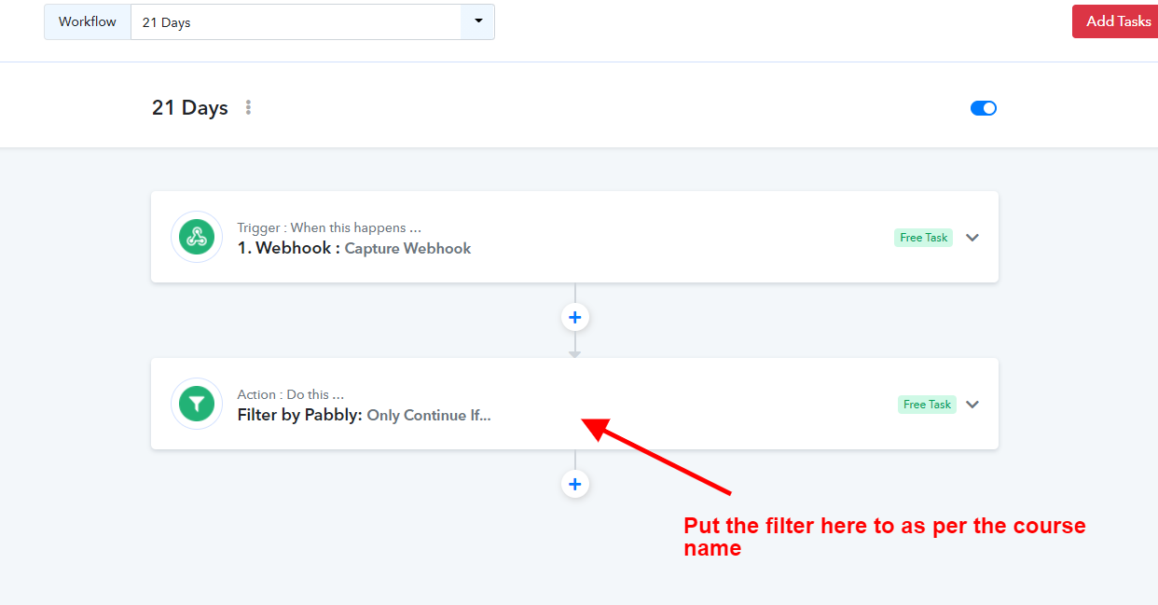Click the Add Tasks button
1158x605 pixels.
coord(1117,21)
